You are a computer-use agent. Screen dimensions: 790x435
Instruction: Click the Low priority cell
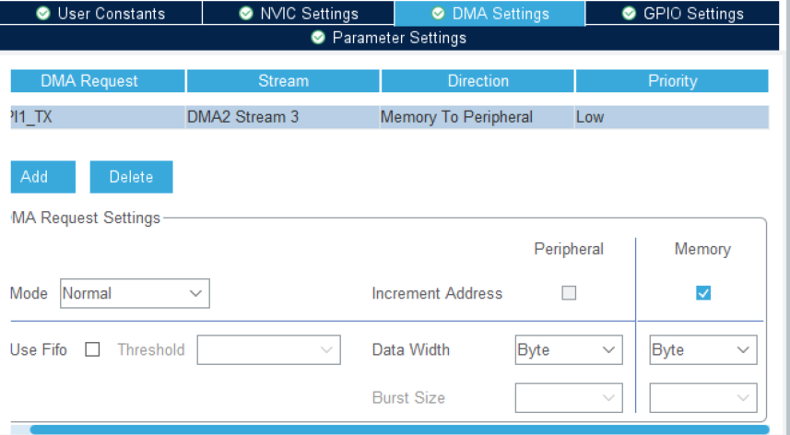(x=671, y=117)
